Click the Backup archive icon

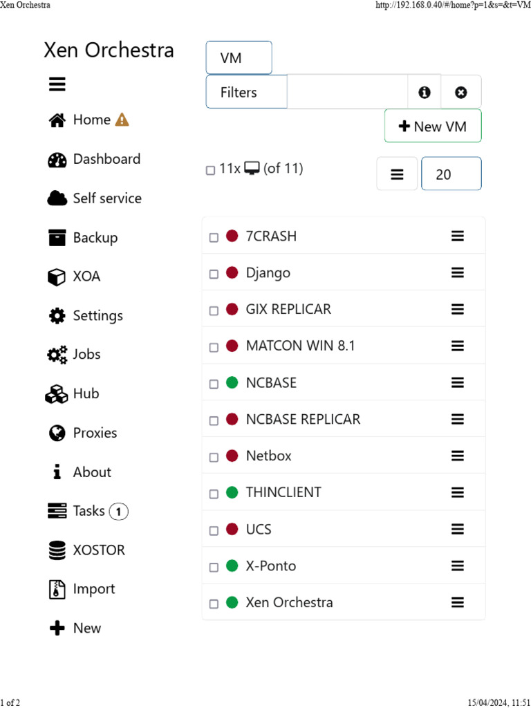click(x=57, y=238)
